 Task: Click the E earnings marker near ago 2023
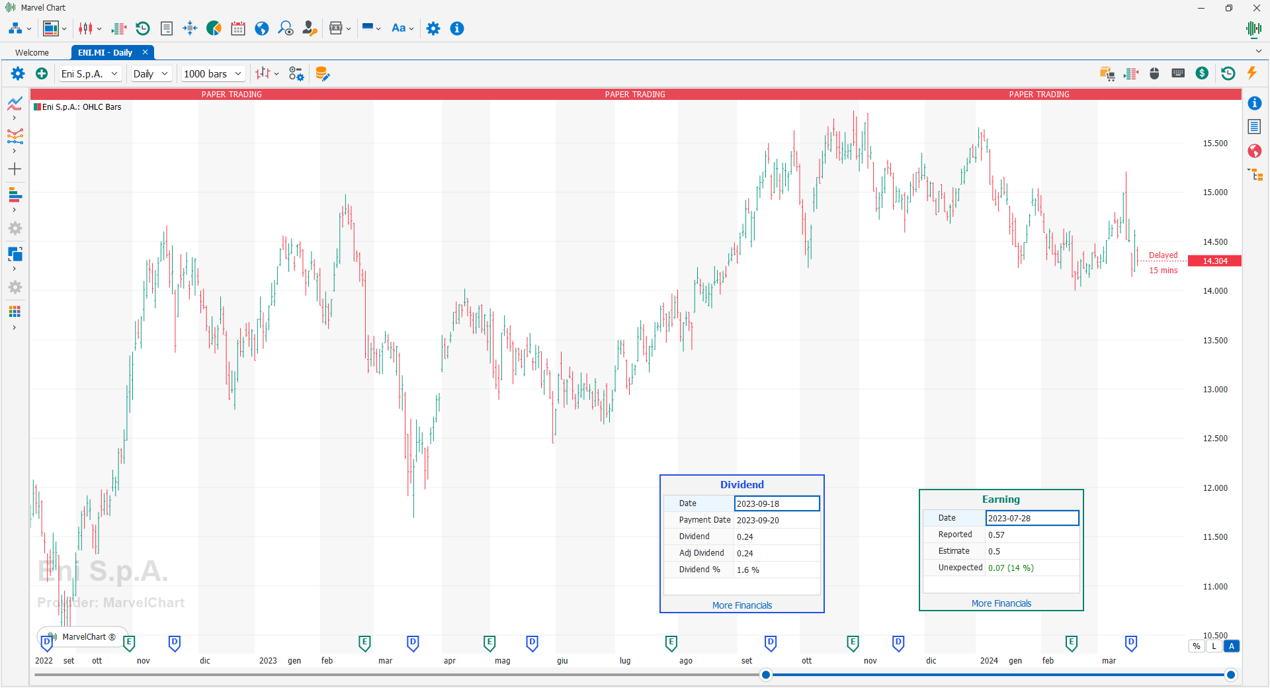tap(671, 642)
